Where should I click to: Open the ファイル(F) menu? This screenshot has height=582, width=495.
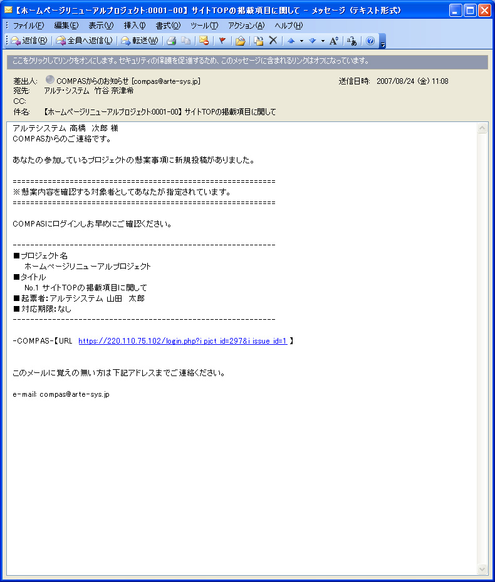(28, 26)
